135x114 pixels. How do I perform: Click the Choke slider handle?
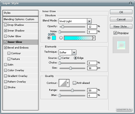coord(60,63)
